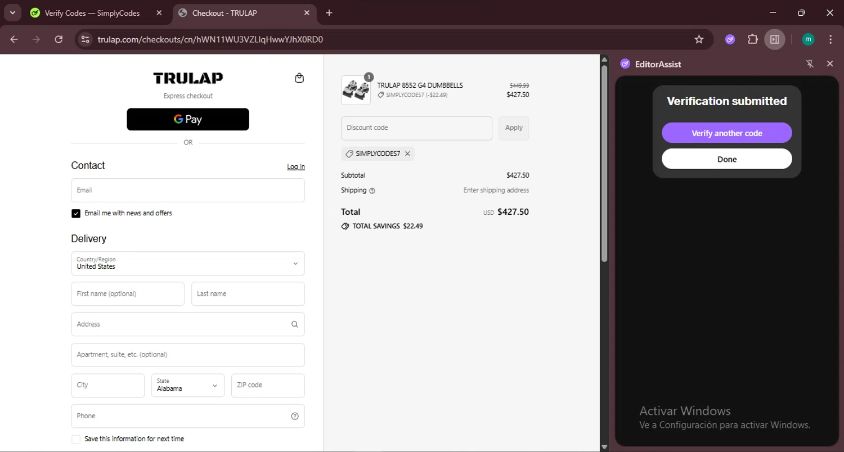The width and height of the screenshot is (844, 452).
Task: Click the browser address bar URL
Action: pos(210,39)
